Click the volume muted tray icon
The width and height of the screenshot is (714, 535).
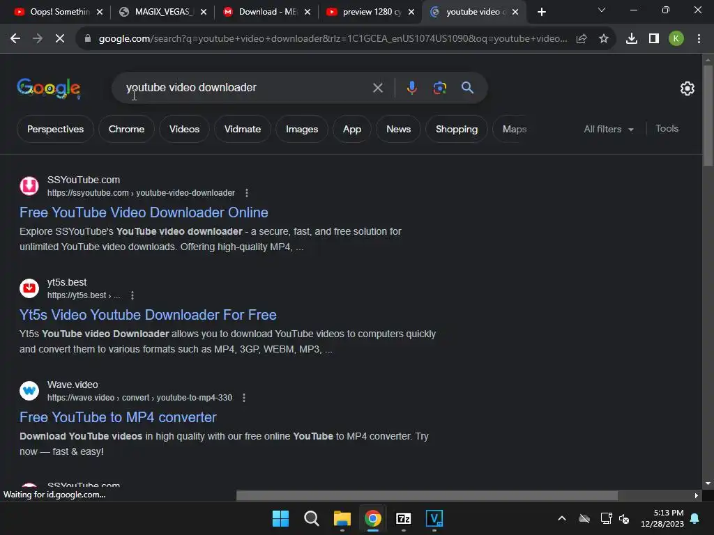coord(624,518)
